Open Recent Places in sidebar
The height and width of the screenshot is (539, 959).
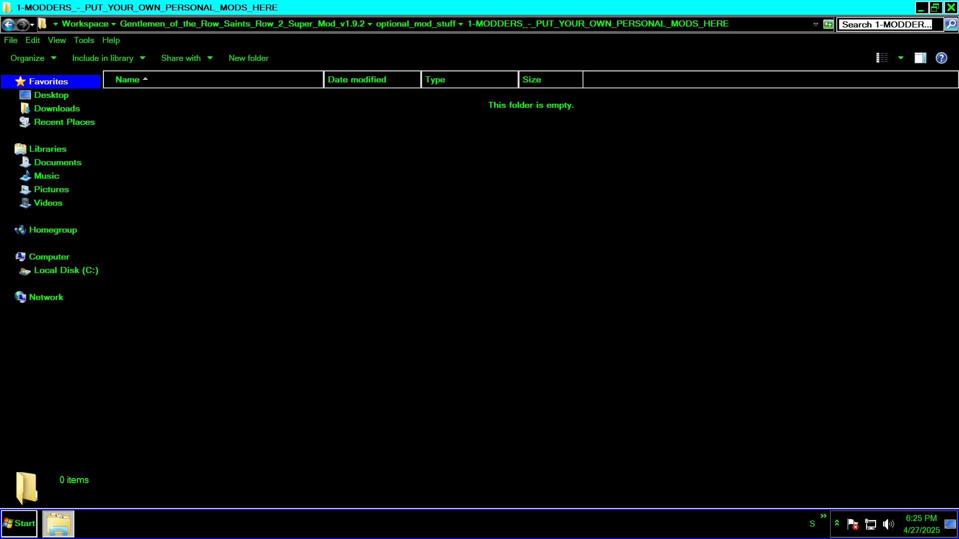[64, 122]
